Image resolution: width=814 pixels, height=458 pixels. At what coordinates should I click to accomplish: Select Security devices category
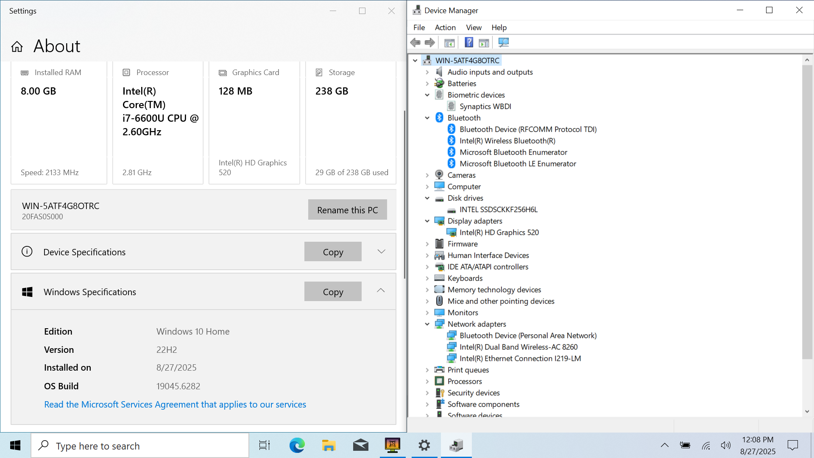coord(474,393)
